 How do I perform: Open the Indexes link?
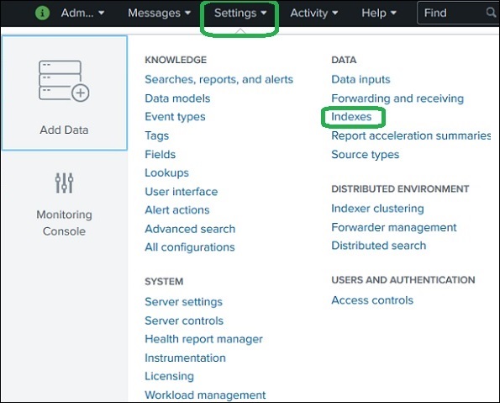[351, 117]
